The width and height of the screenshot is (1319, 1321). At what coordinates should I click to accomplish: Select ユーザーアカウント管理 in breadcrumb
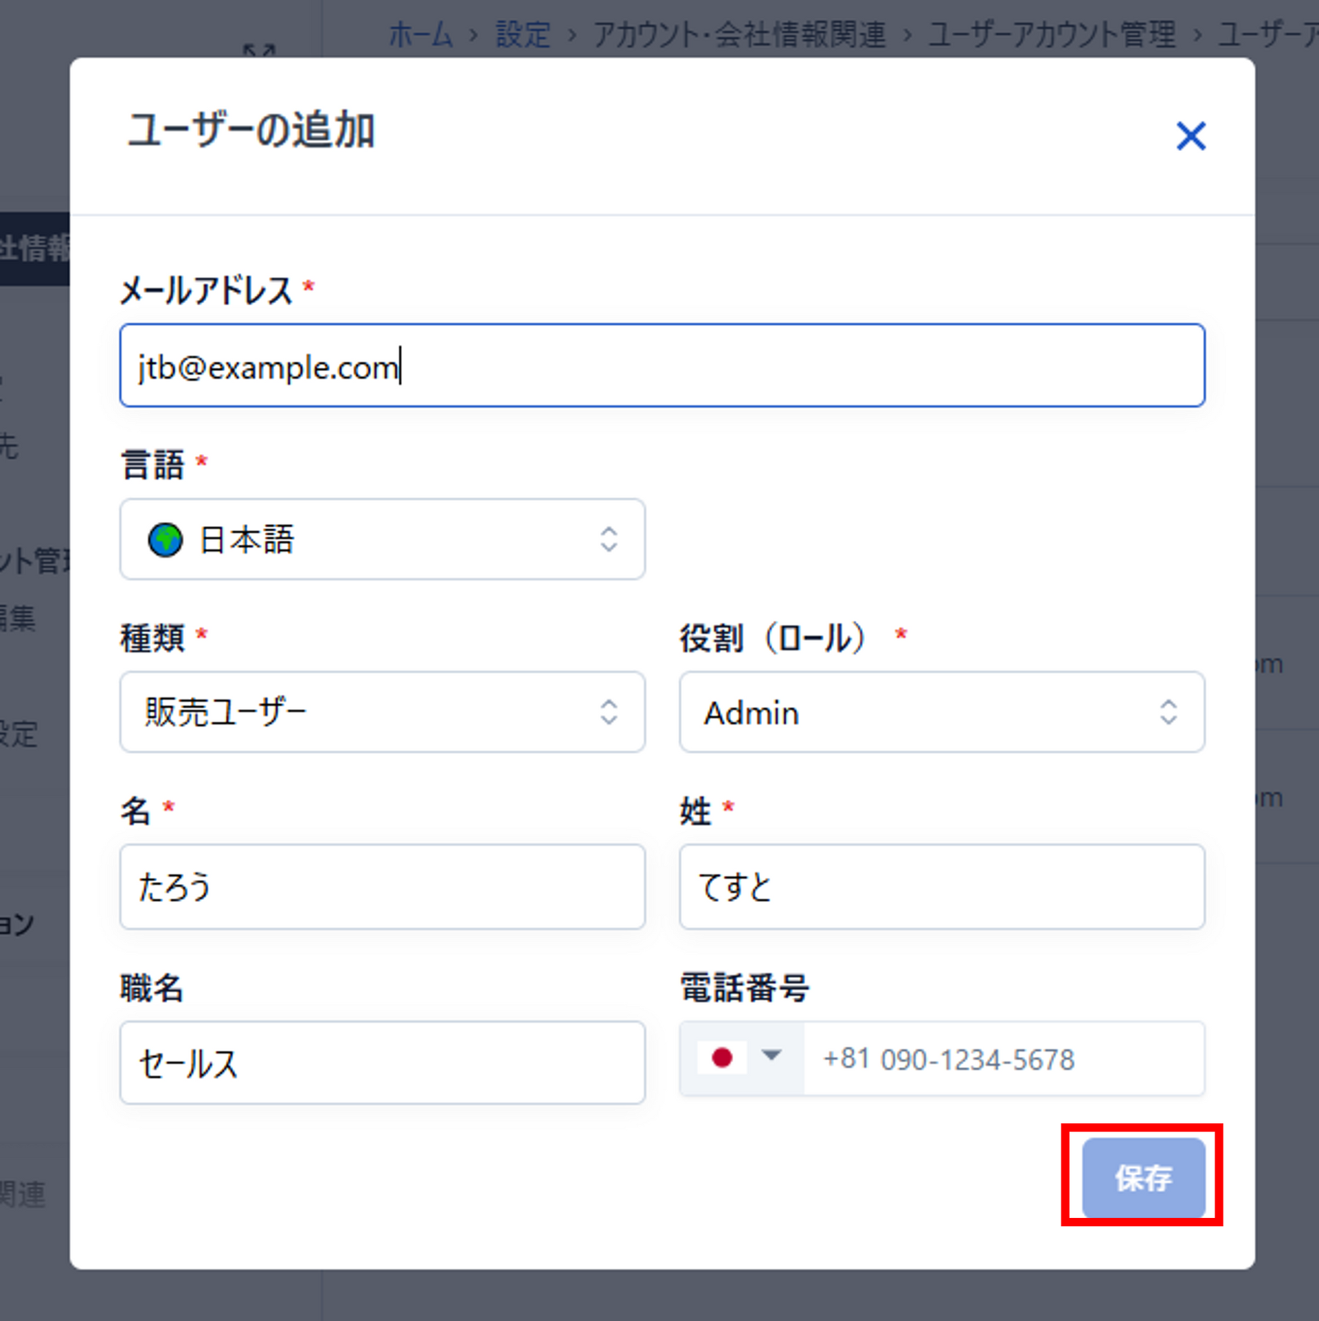click(x=1052, y=34)
